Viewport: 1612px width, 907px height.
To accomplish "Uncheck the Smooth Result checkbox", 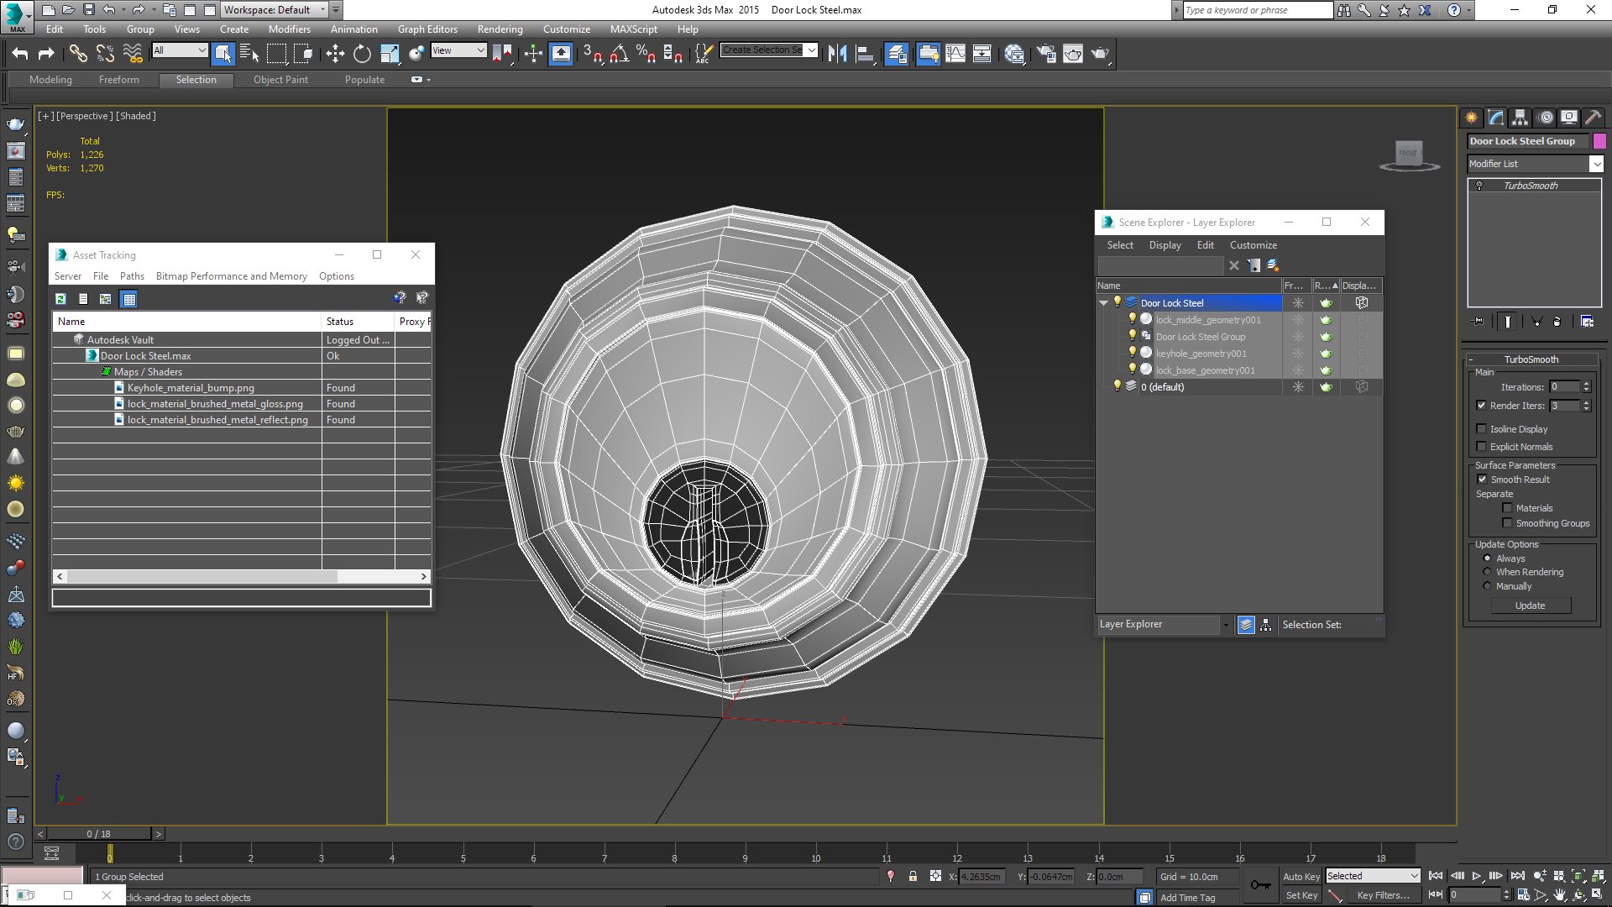I will pyautogui.click(x=1482, y=480).
